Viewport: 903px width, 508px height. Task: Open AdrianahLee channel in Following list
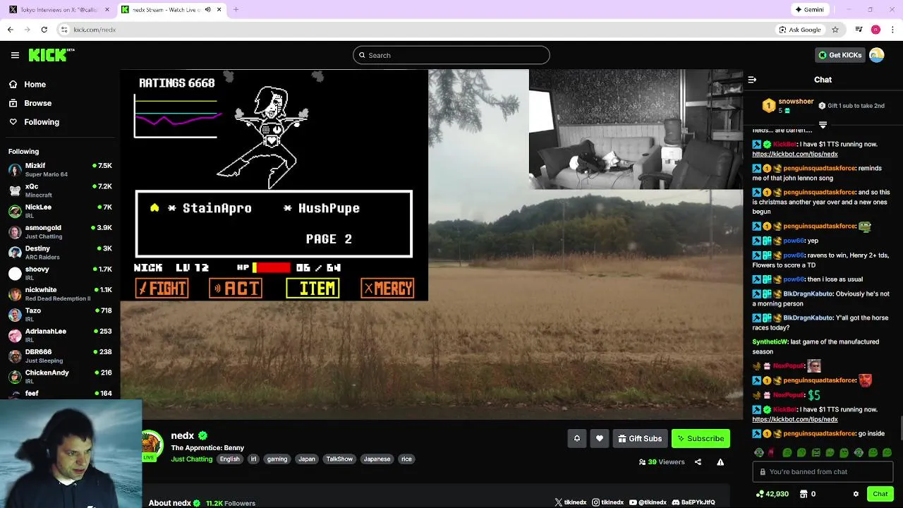60,335
